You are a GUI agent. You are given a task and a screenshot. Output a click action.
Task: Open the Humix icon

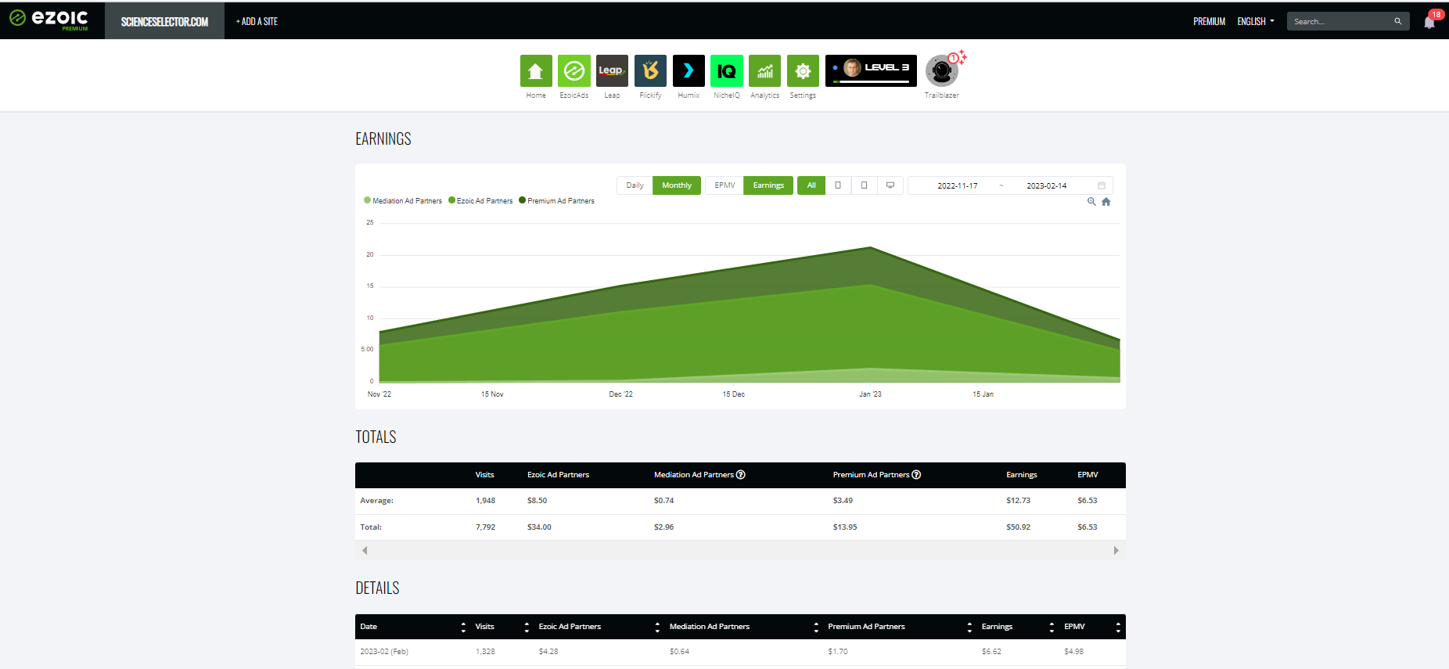[x=689, y=70]
